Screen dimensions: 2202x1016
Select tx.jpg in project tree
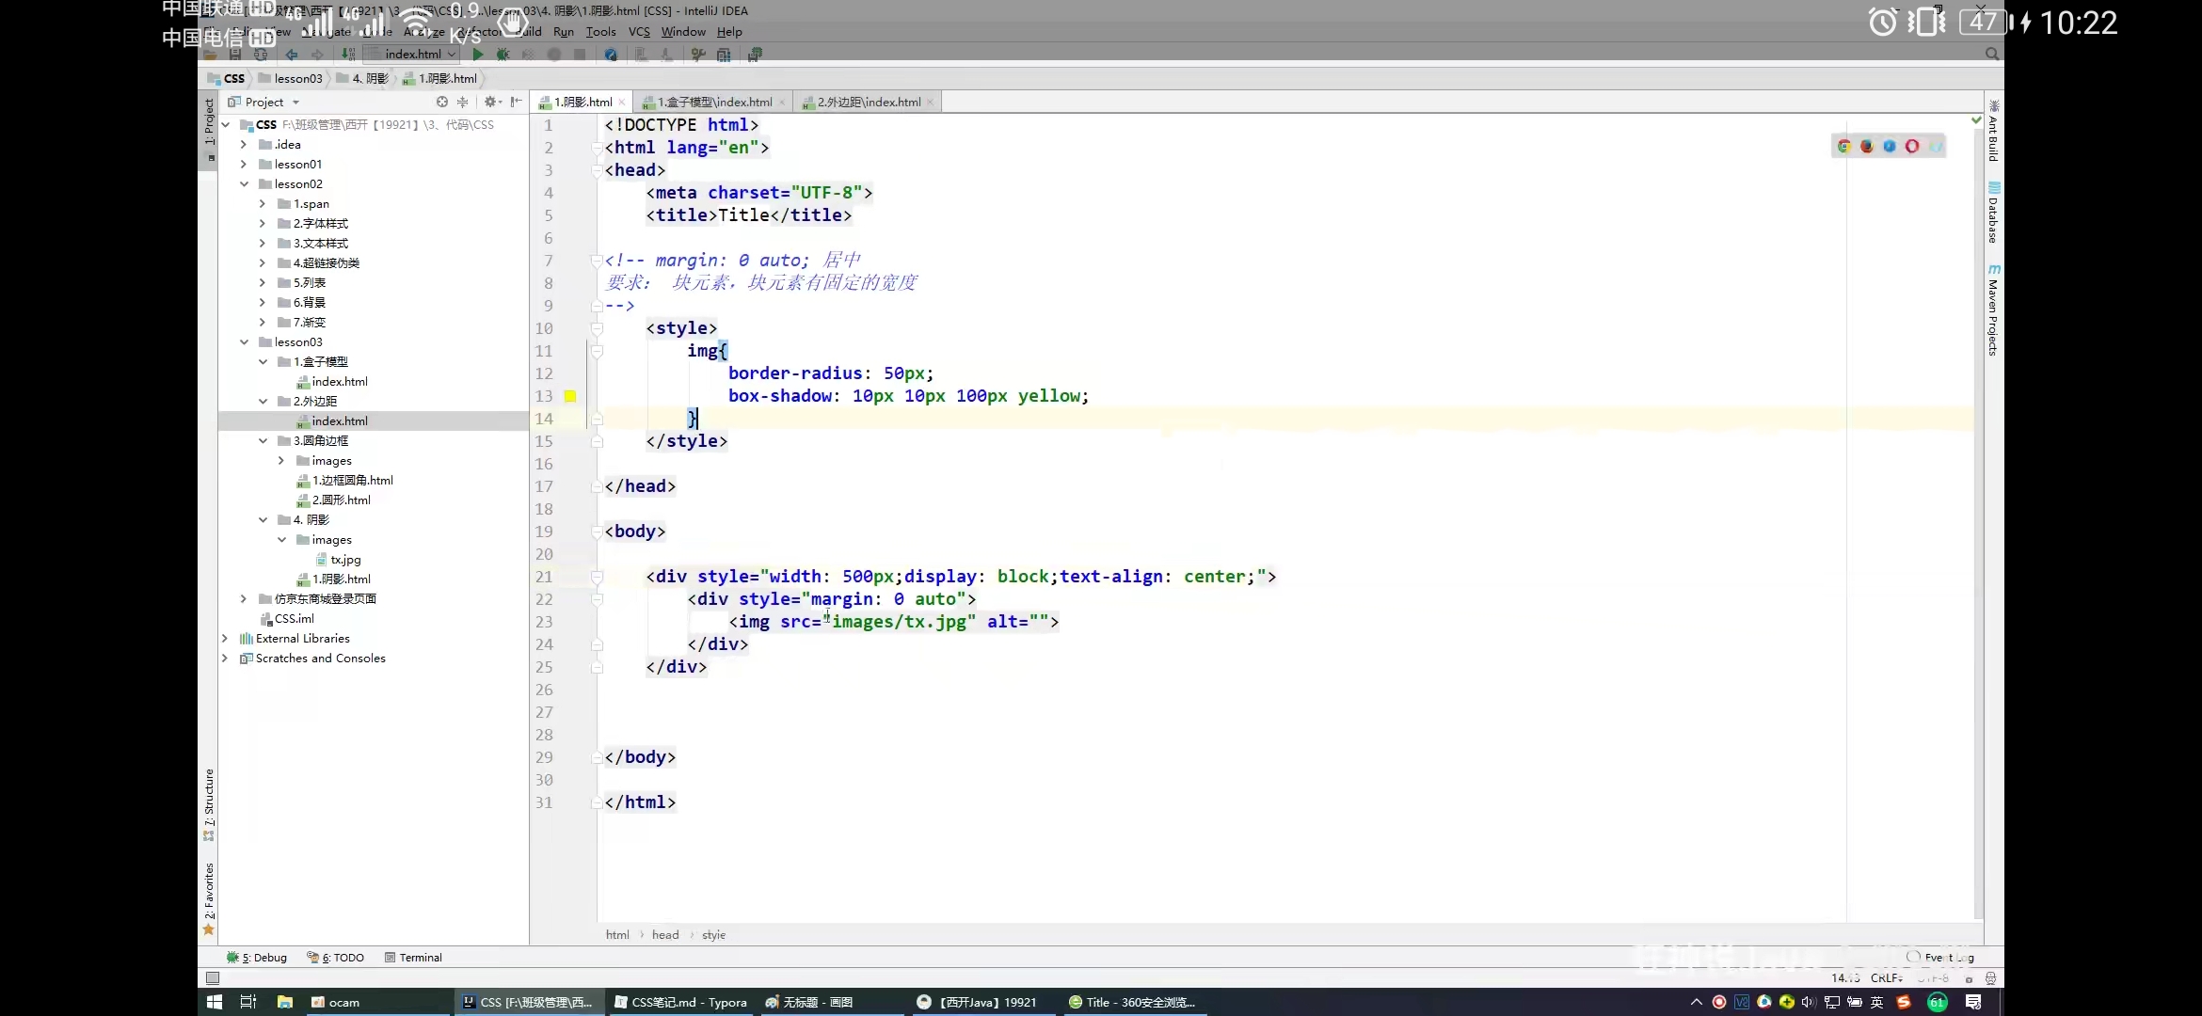345,559
